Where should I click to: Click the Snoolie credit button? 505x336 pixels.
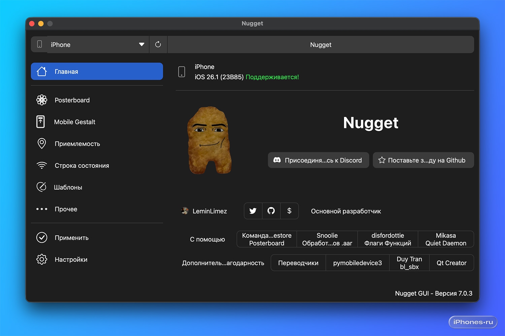coord(327,239)
